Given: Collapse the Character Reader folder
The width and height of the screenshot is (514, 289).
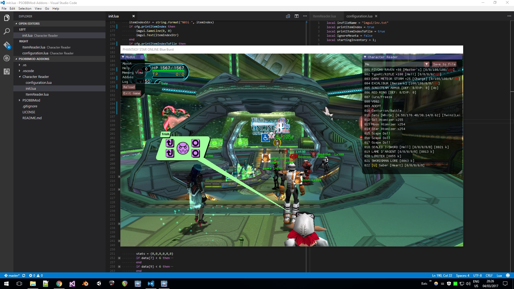Looking at the screenshot, I should [20, 77].
